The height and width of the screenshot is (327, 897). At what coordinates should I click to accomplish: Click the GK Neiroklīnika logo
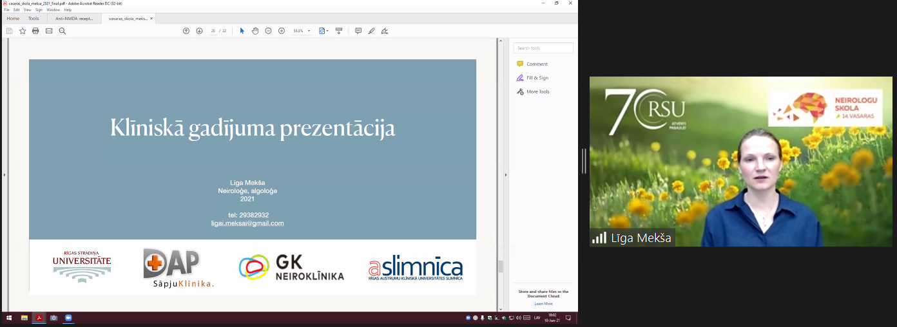pyautogui.click(x=291, y=267)
